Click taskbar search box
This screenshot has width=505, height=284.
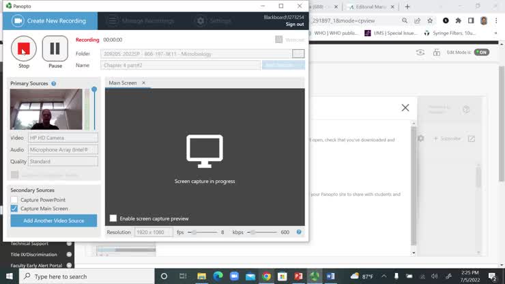click(87, 276)
